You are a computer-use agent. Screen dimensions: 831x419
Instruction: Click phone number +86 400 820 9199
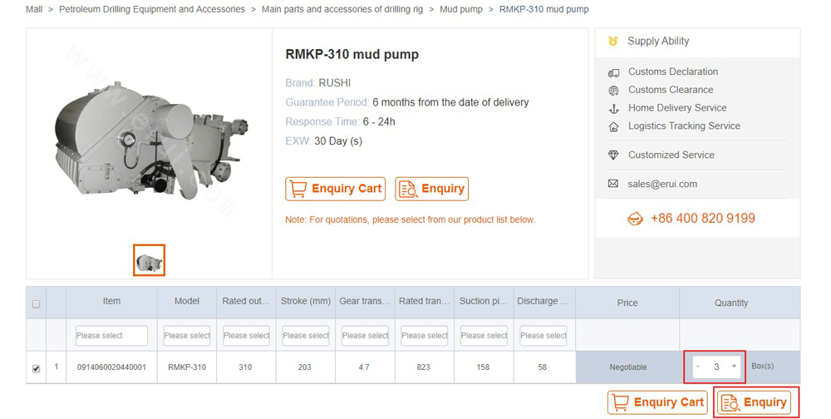pos(703,218)
